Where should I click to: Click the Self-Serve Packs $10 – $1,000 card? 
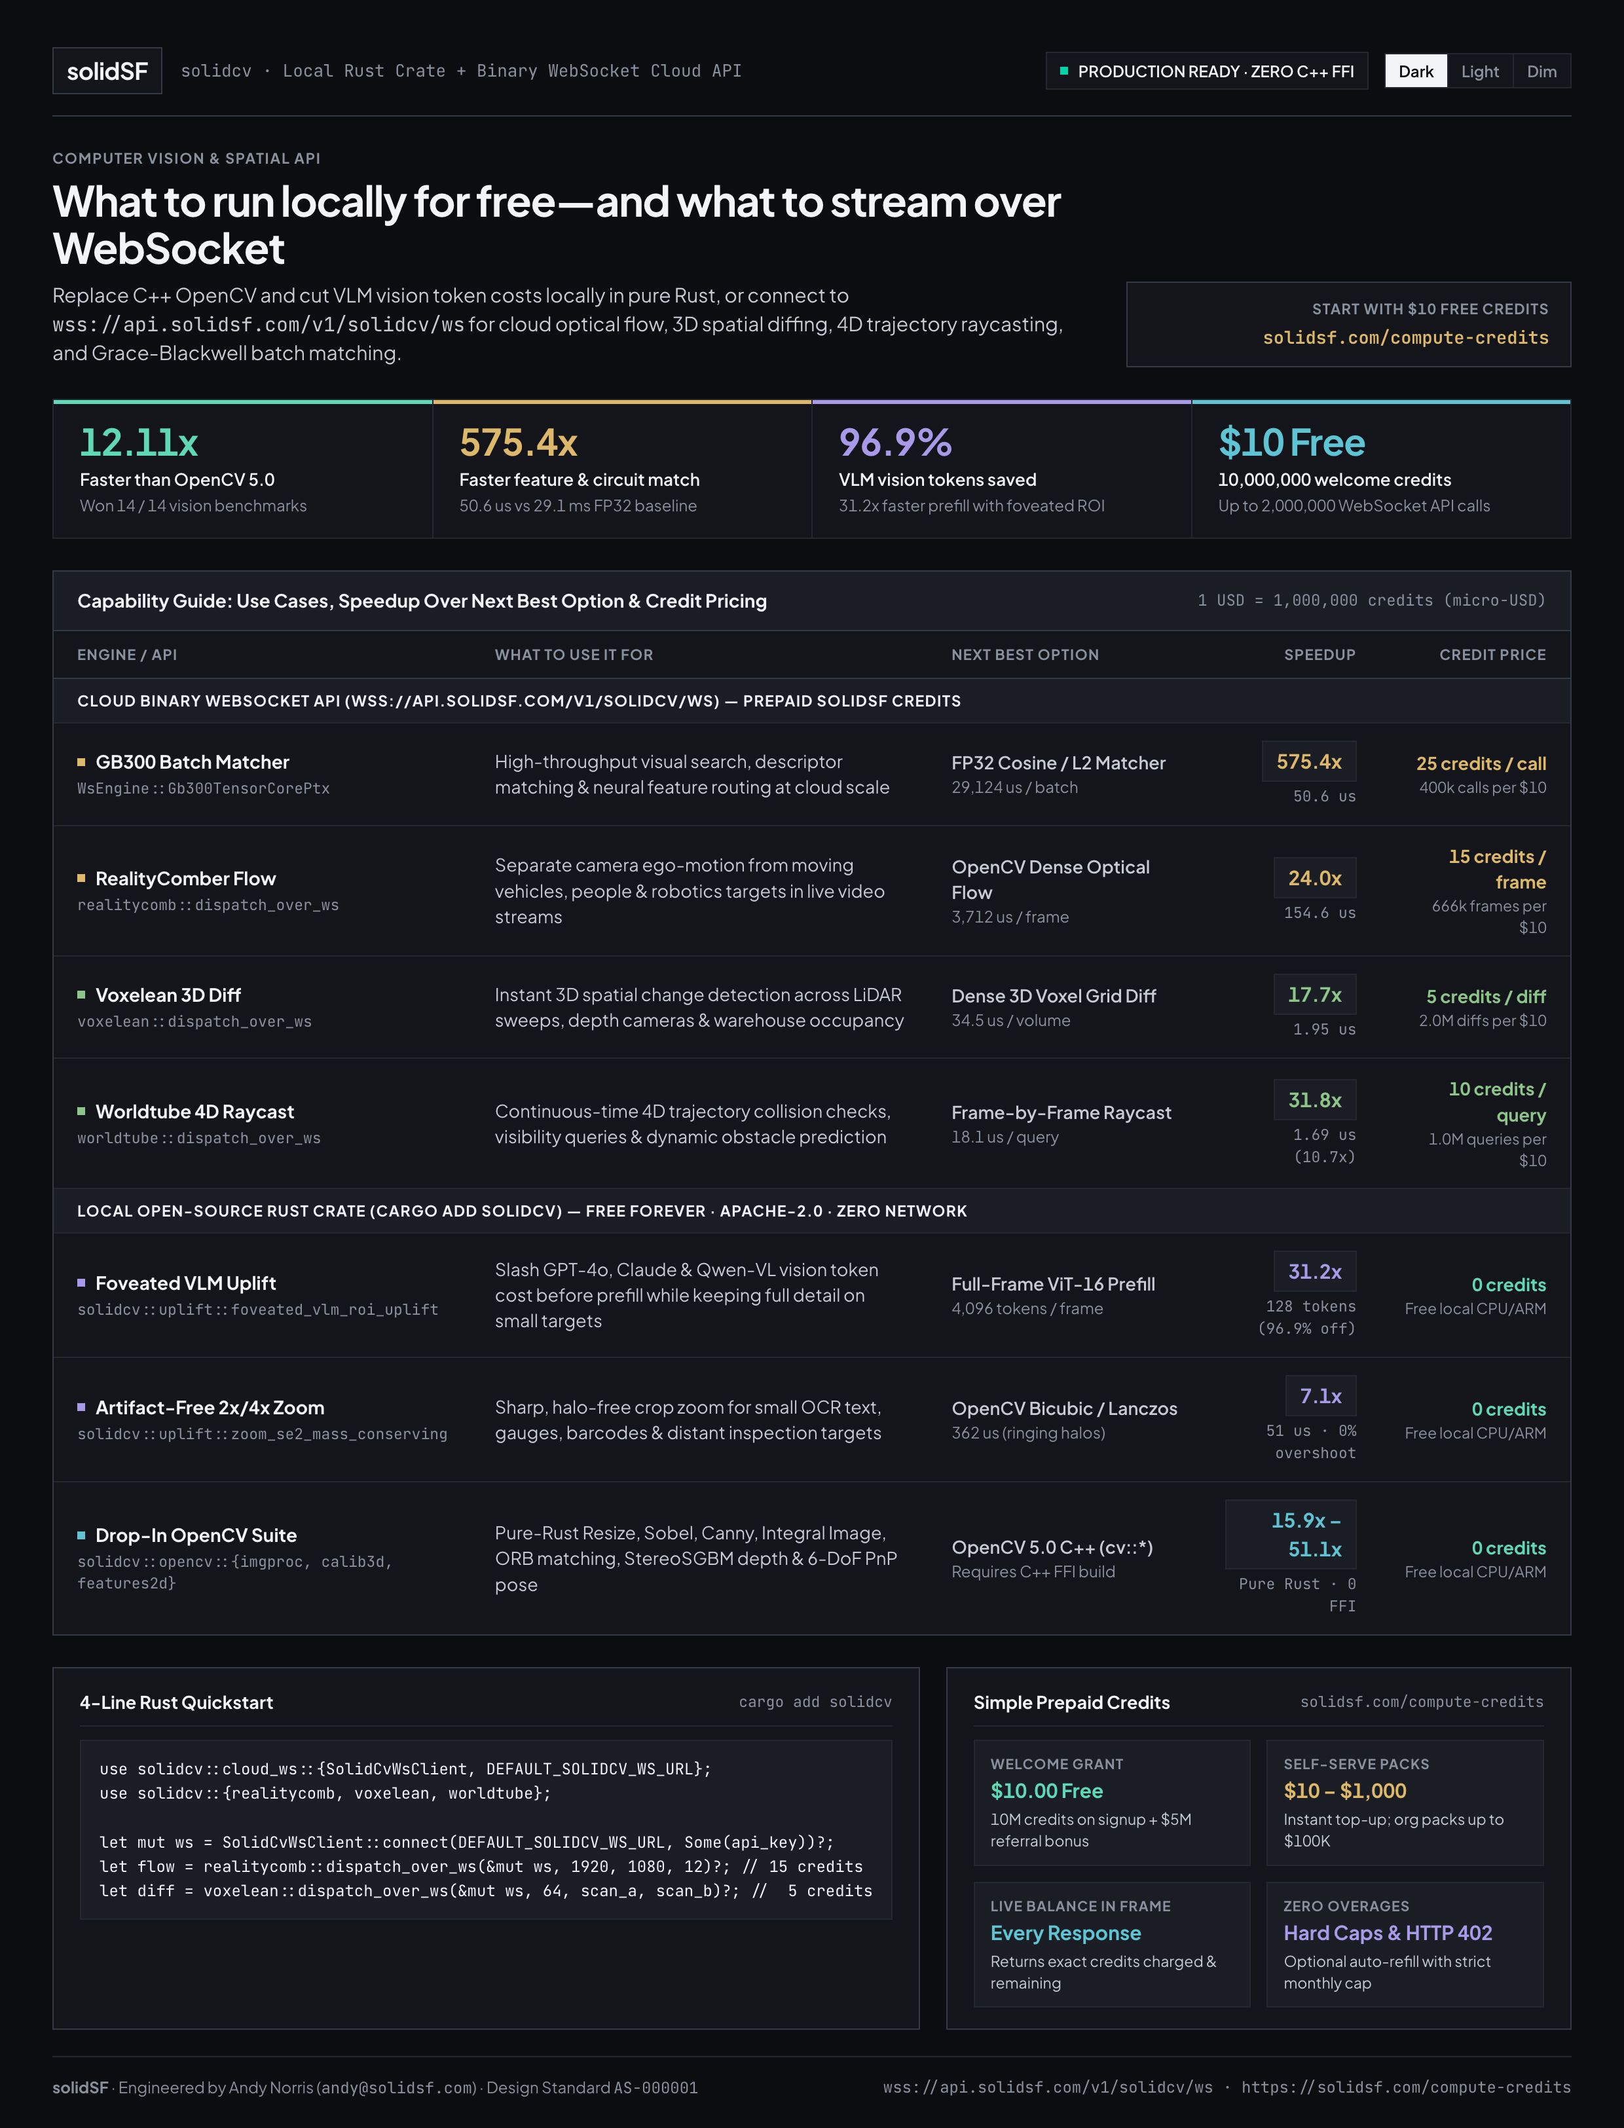coord(1405,1803)
